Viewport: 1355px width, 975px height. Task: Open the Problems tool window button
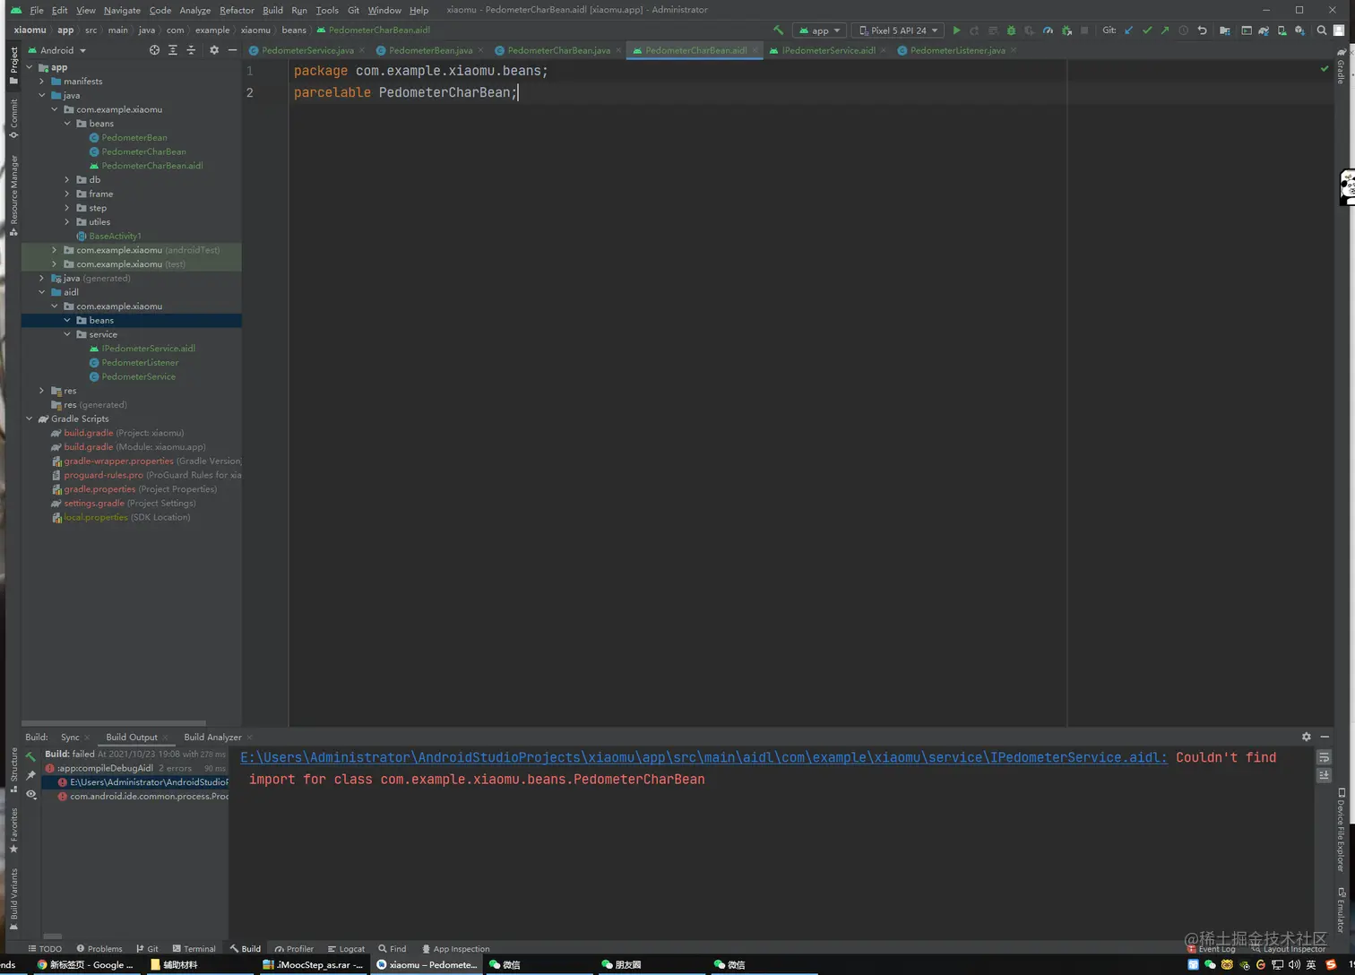point(99,948)
